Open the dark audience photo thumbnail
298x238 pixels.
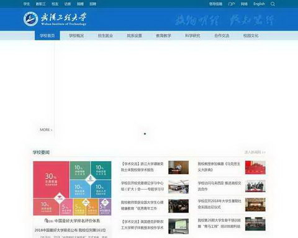point(178,206)
